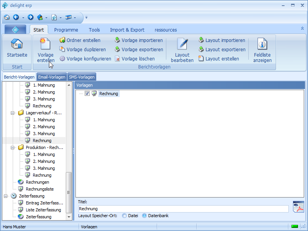Open the Import & Export ribbon tab
Image resolution: width=308 pixels, height=231 pixels.
[127, 30]
